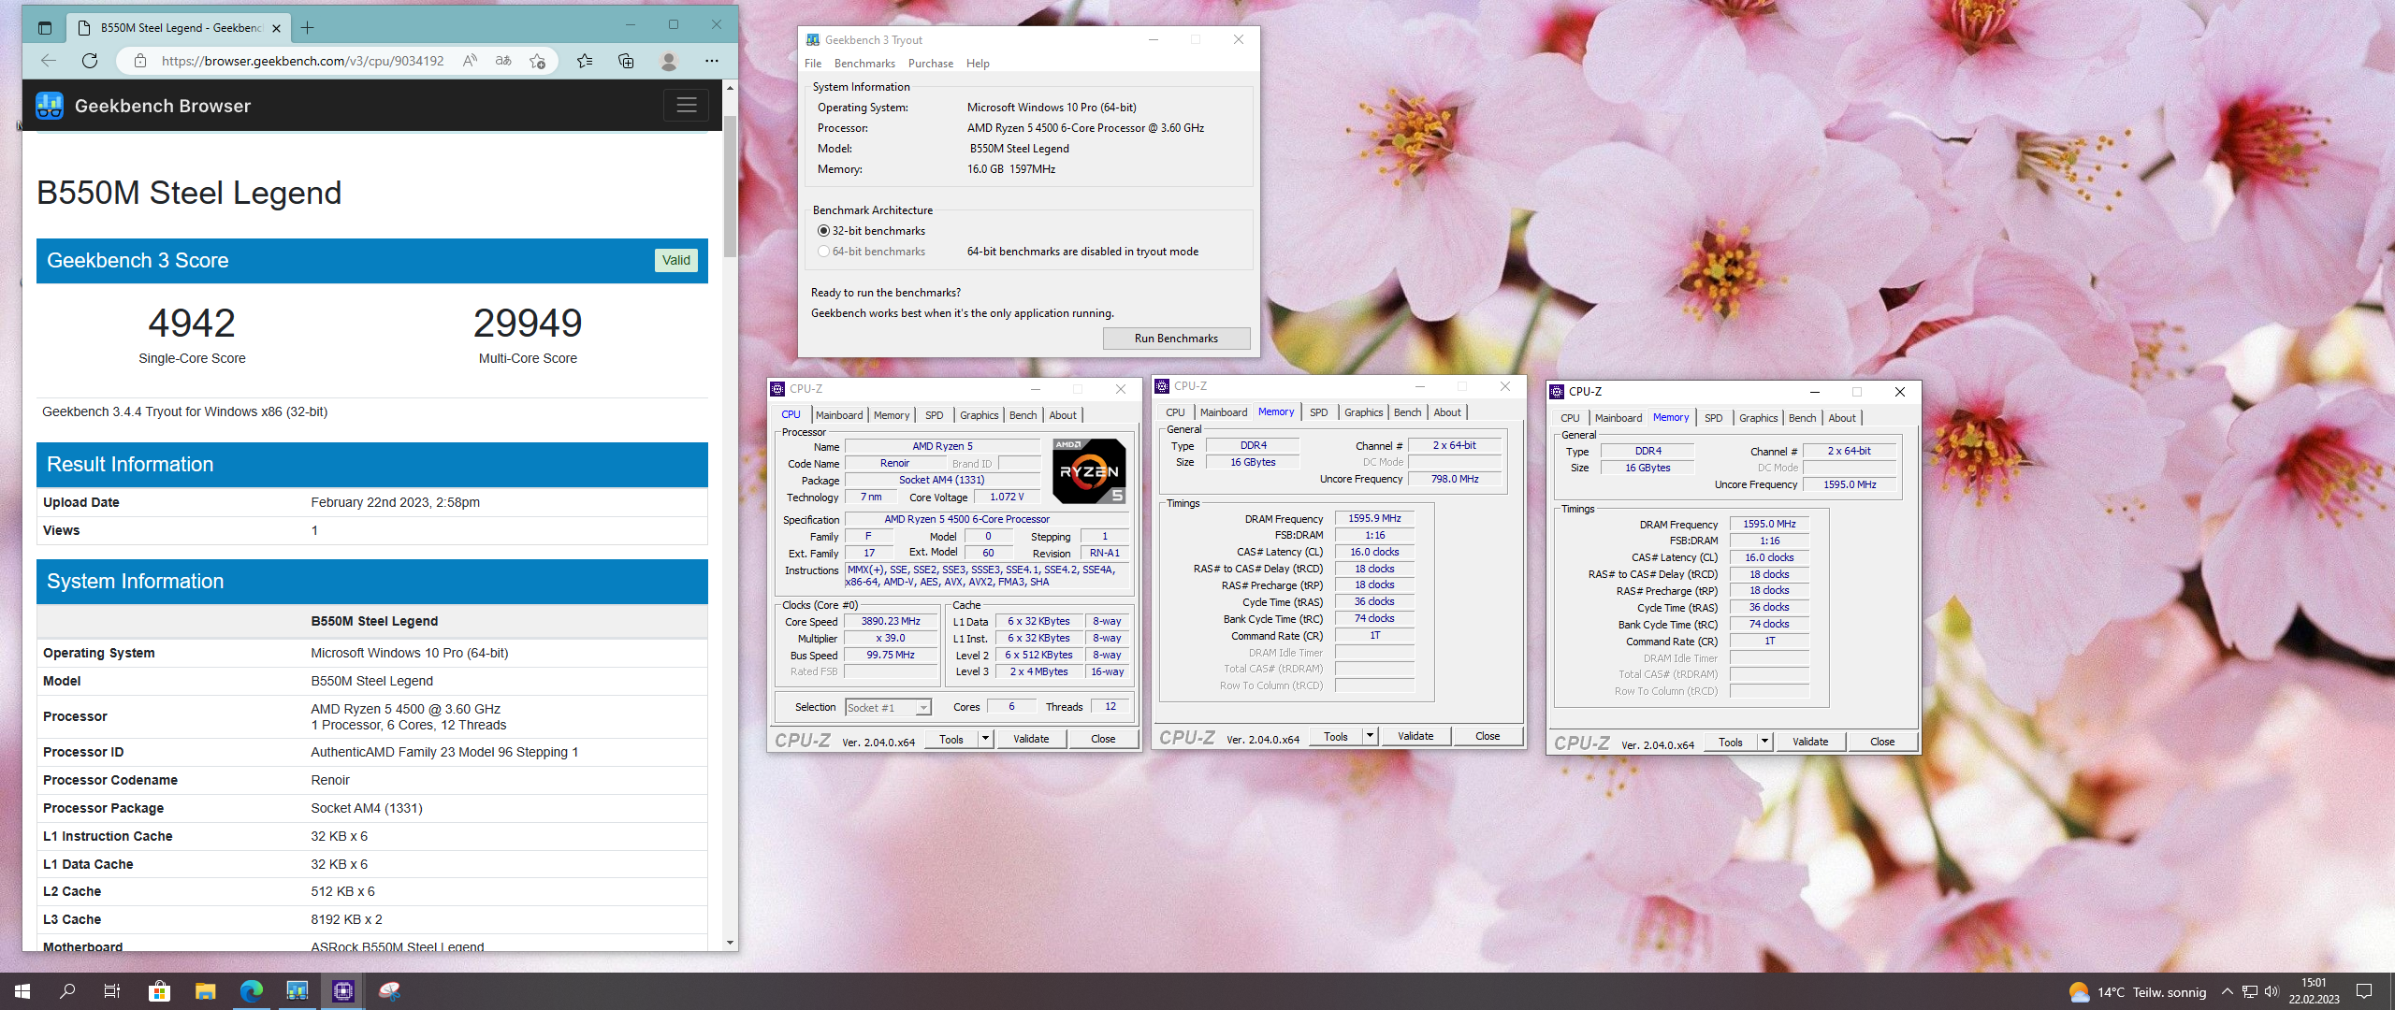Viewport: 2395px width, 1010px height.
Task: Open the Snipping tool taskbar icon
Action: pyautogui.click(x=389, y=991)
